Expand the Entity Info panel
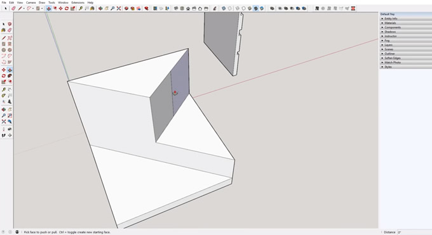This screenshot has height=235, width=432. click(x=405, y=18)
